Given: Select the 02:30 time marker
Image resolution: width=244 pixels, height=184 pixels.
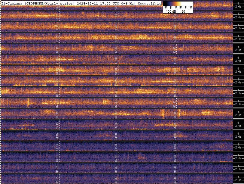Looking at the screenshot, I should point(116,157).
